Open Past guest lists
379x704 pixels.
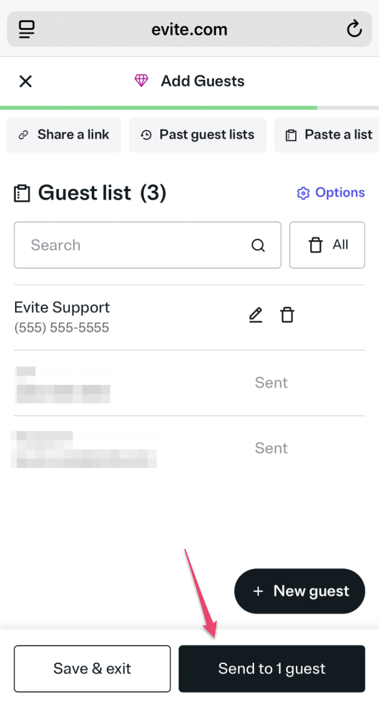tap(197, 135)
